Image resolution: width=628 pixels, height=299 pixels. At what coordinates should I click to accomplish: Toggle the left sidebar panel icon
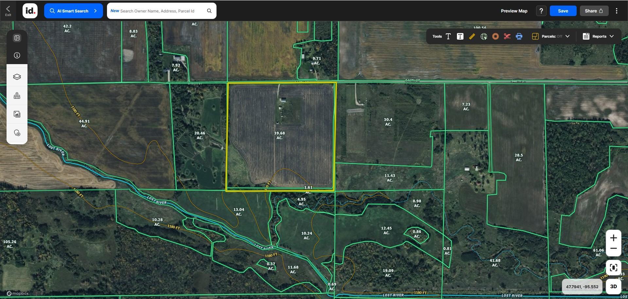click(17, 38)
